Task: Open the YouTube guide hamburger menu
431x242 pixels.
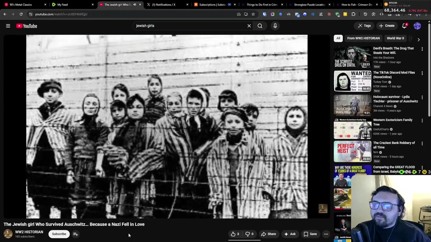Action: (8, 26)
